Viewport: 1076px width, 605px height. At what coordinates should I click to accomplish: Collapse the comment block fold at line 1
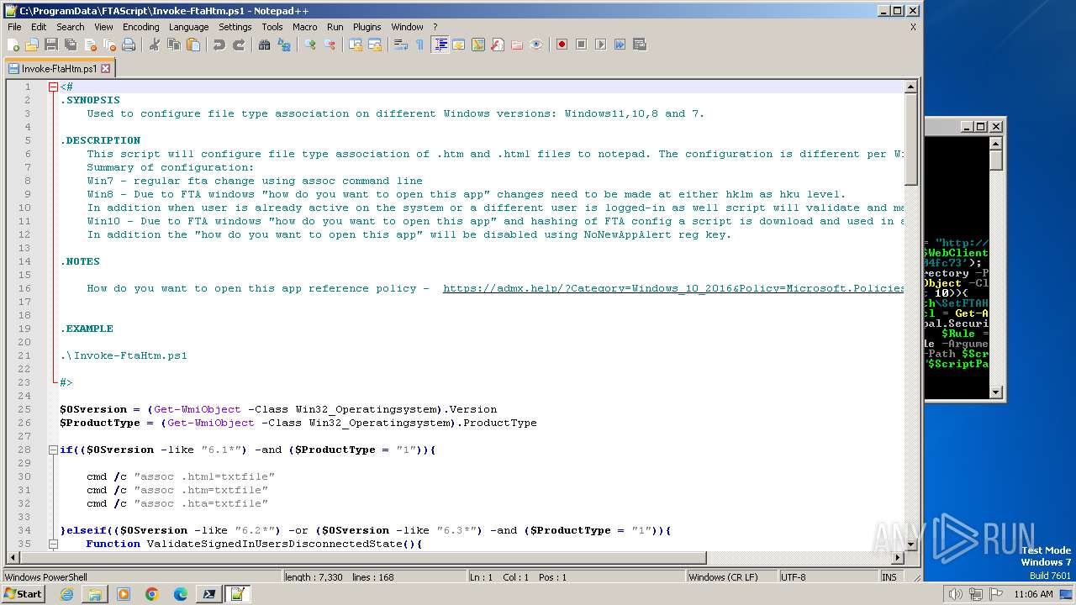tap(53, 87)
